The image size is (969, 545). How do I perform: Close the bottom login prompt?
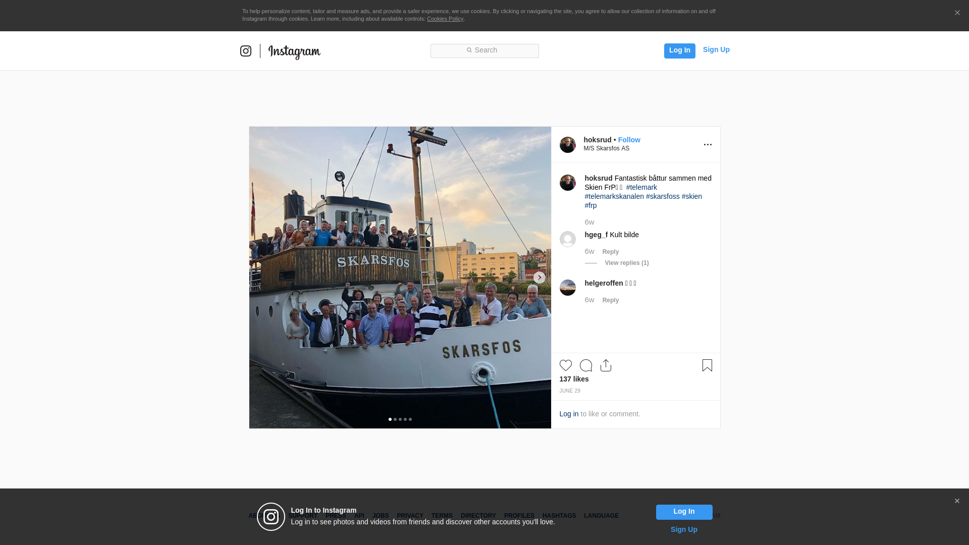(957, 501)
